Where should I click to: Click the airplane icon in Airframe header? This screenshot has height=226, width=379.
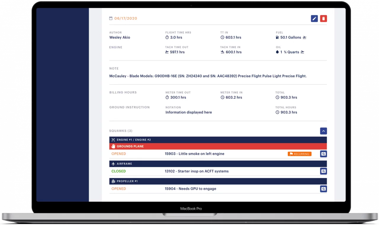[113, 164]
